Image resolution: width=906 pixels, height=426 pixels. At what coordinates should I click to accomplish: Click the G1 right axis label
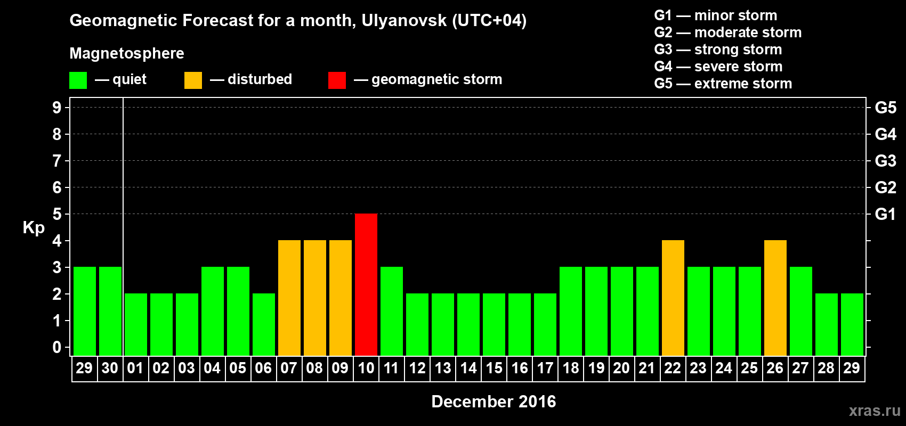tap(886, 214)
